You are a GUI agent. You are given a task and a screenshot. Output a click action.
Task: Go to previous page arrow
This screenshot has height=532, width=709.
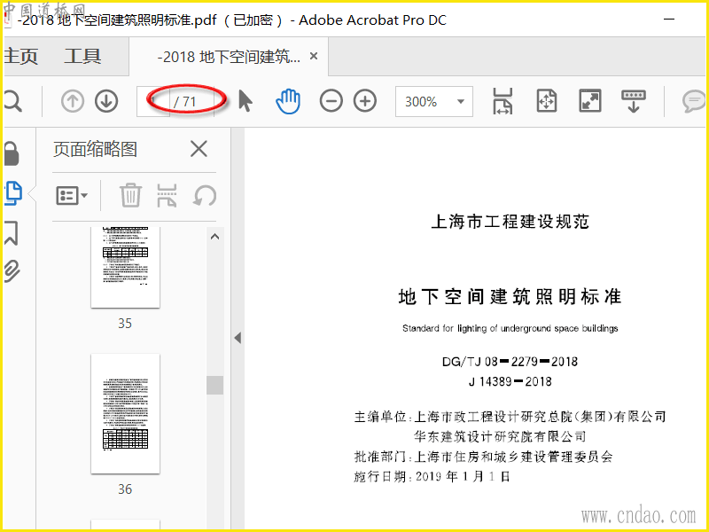pyautogui.click(x=73, y=101)
